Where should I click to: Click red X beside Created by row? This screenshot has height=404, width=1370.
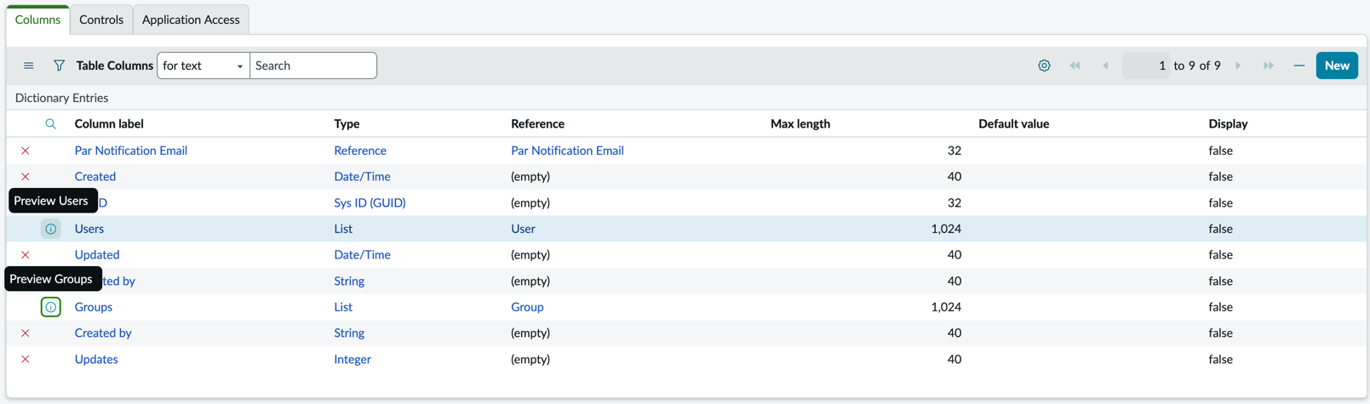click(26, 333)
